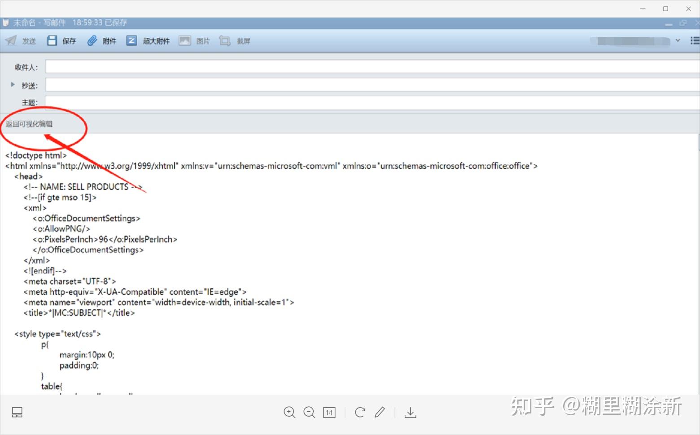The height and width of the screenshot is (435, 700).
Task: Insert an image using the 图片 icon
Action: tap(184, 40)
